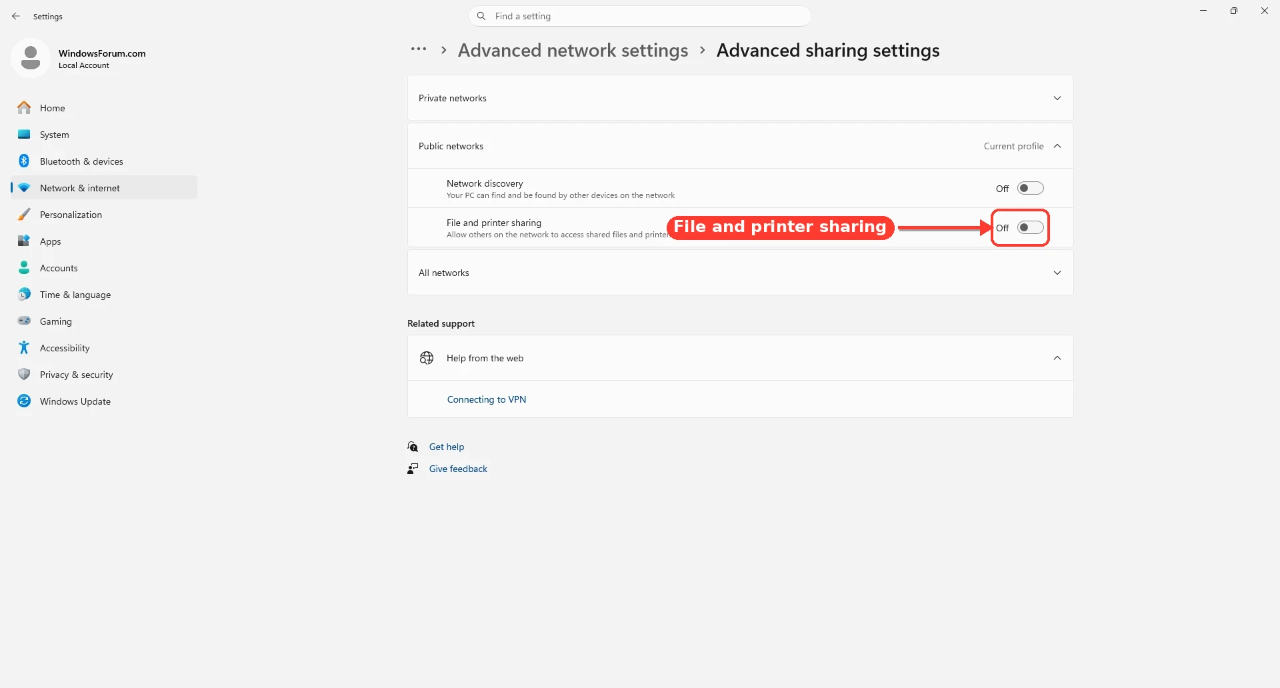
Task: Click the Give feedback person icon
Action: pos(413,469)
